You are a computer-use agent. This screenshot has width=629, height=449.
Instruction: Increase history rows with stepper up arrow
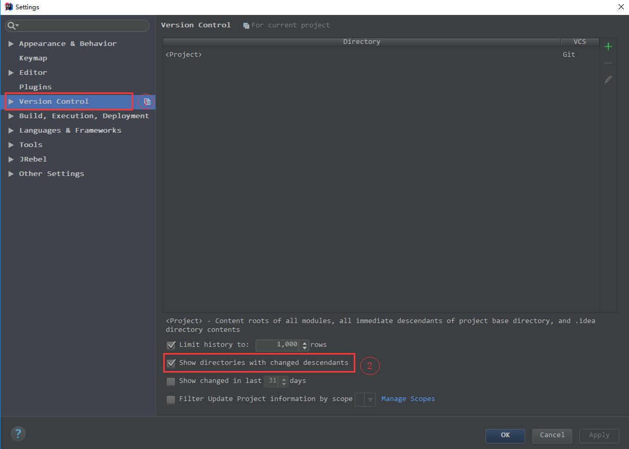coord(304,342)
